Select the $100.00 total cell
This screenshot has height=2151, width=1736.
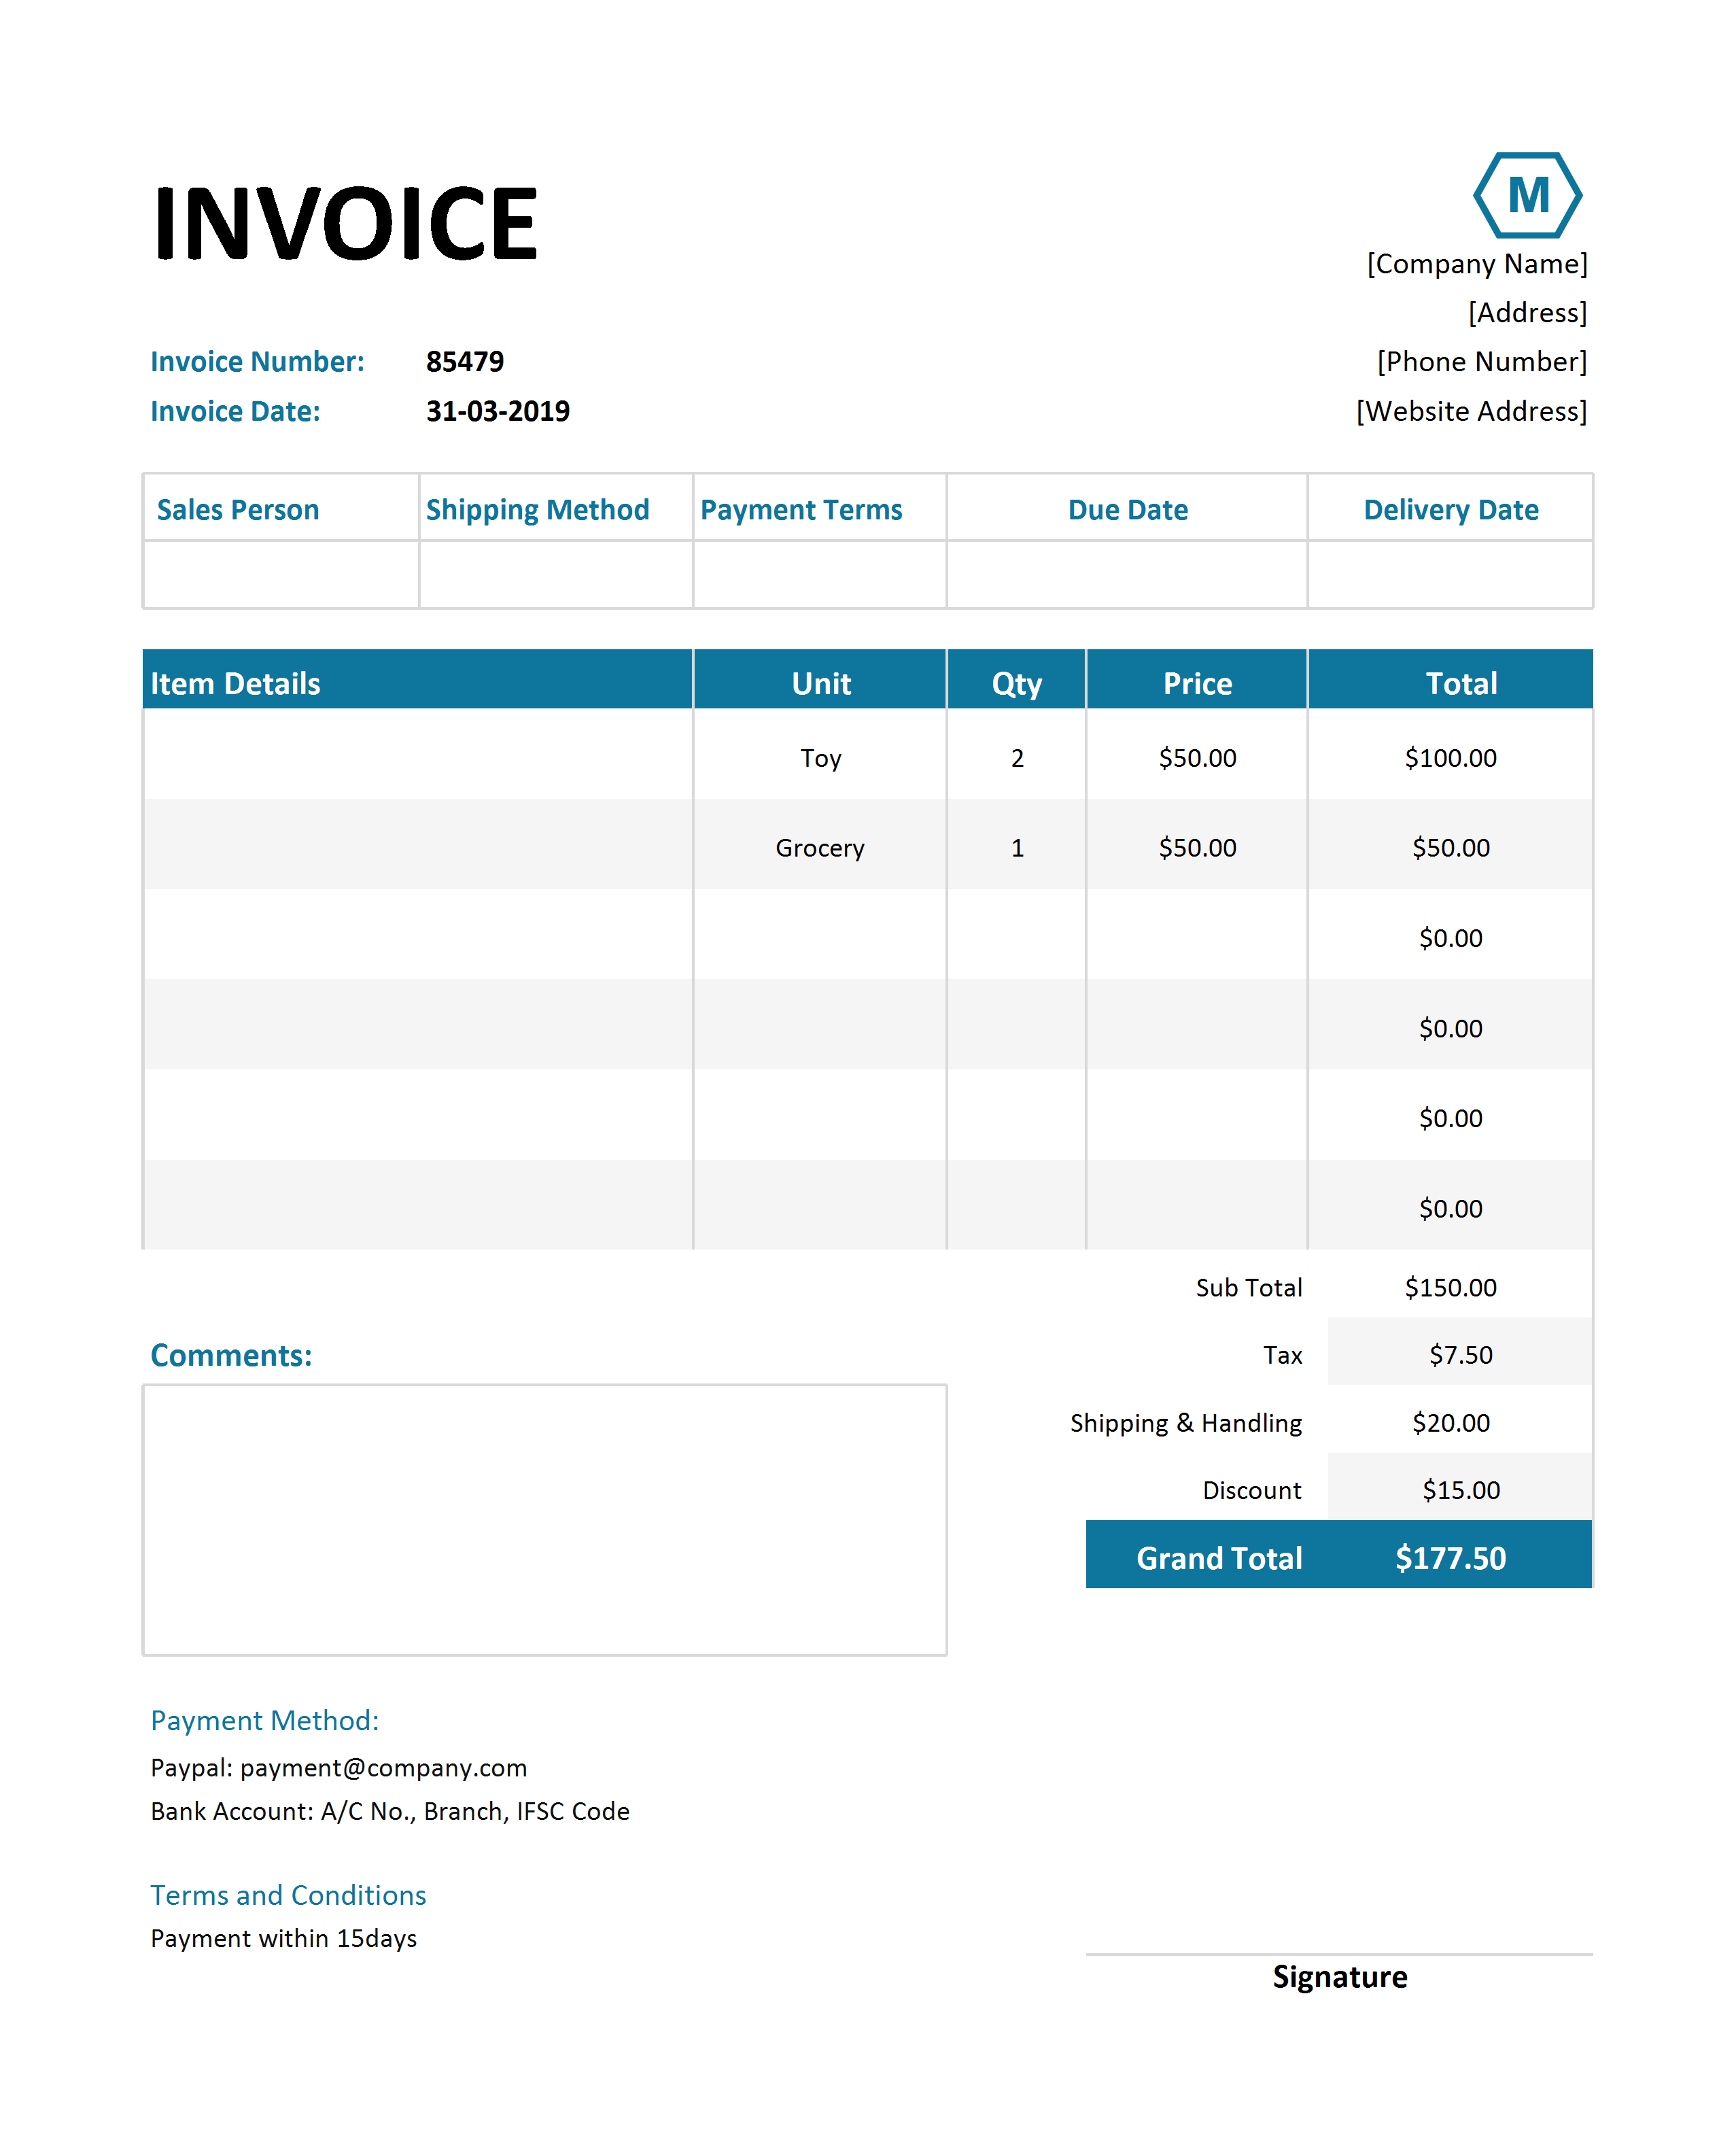[x=1451, y=755]
